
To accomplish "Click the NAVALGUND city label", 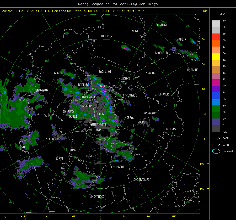I will tap(87, 106).
